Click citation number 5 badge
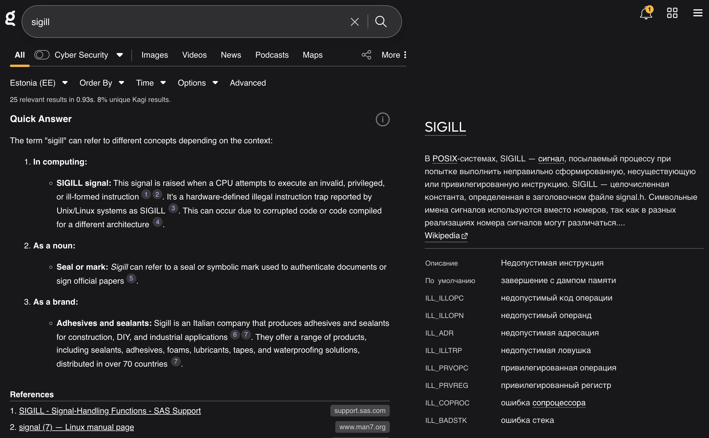The height and width of the screenshot is (438, 709). tap(131, 278)
